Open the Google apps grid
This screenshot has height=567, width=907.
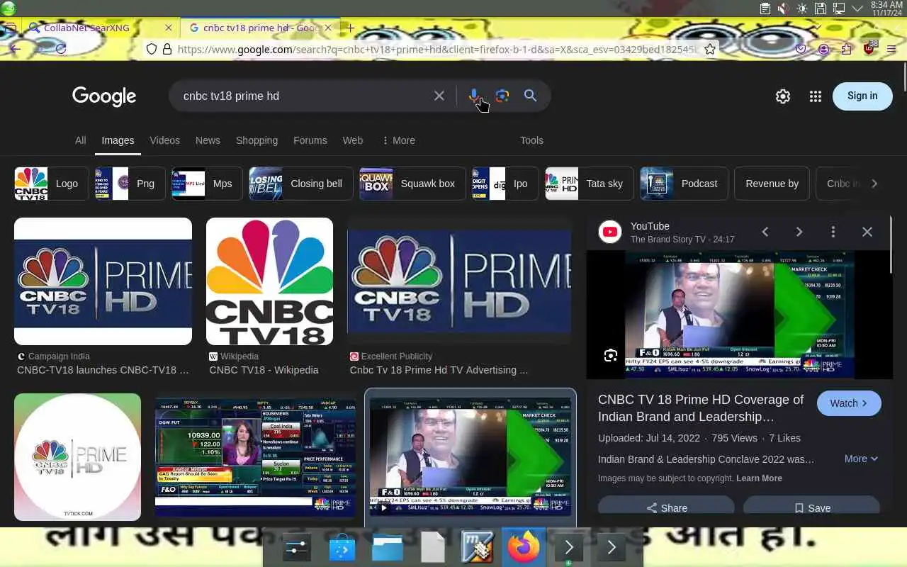pyautogui.click(x=816, y=96)
